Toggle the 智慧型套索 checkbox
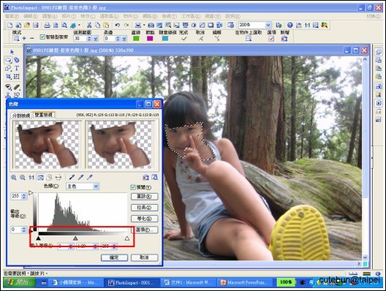Image resolution: width=386 pixels, height=291 pixels. [x=42, y=37]
